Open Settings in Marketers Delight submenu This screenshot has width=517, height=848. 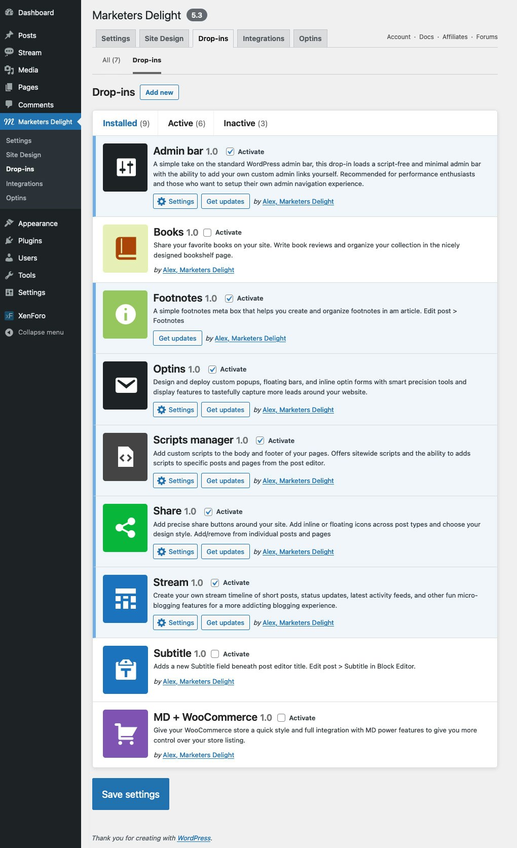click(x=19, y=140)
